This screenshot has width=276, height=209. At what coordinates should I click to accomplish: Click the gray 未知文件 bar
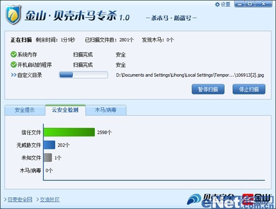48,158
